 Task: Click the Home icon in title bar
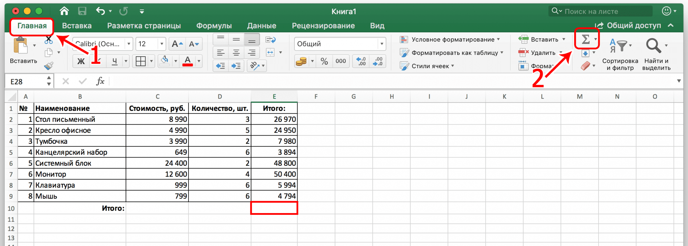tap(64, 11)
